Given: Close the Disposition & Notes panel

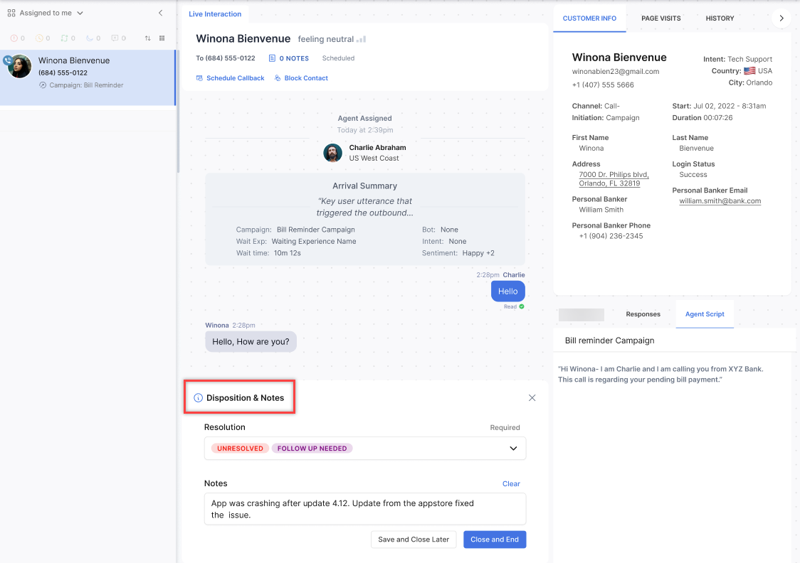Looking at the screenshot, I should pos(532,398).
